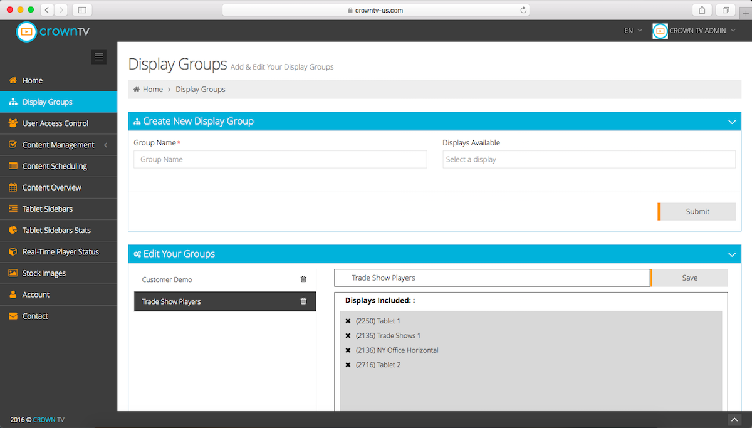Click Save for the group name
This screenshot has height=428, width=752.
click(689, 278)
